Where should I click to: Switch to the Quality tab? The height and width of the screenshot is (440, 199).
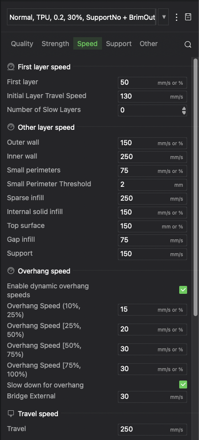point(22,44)
